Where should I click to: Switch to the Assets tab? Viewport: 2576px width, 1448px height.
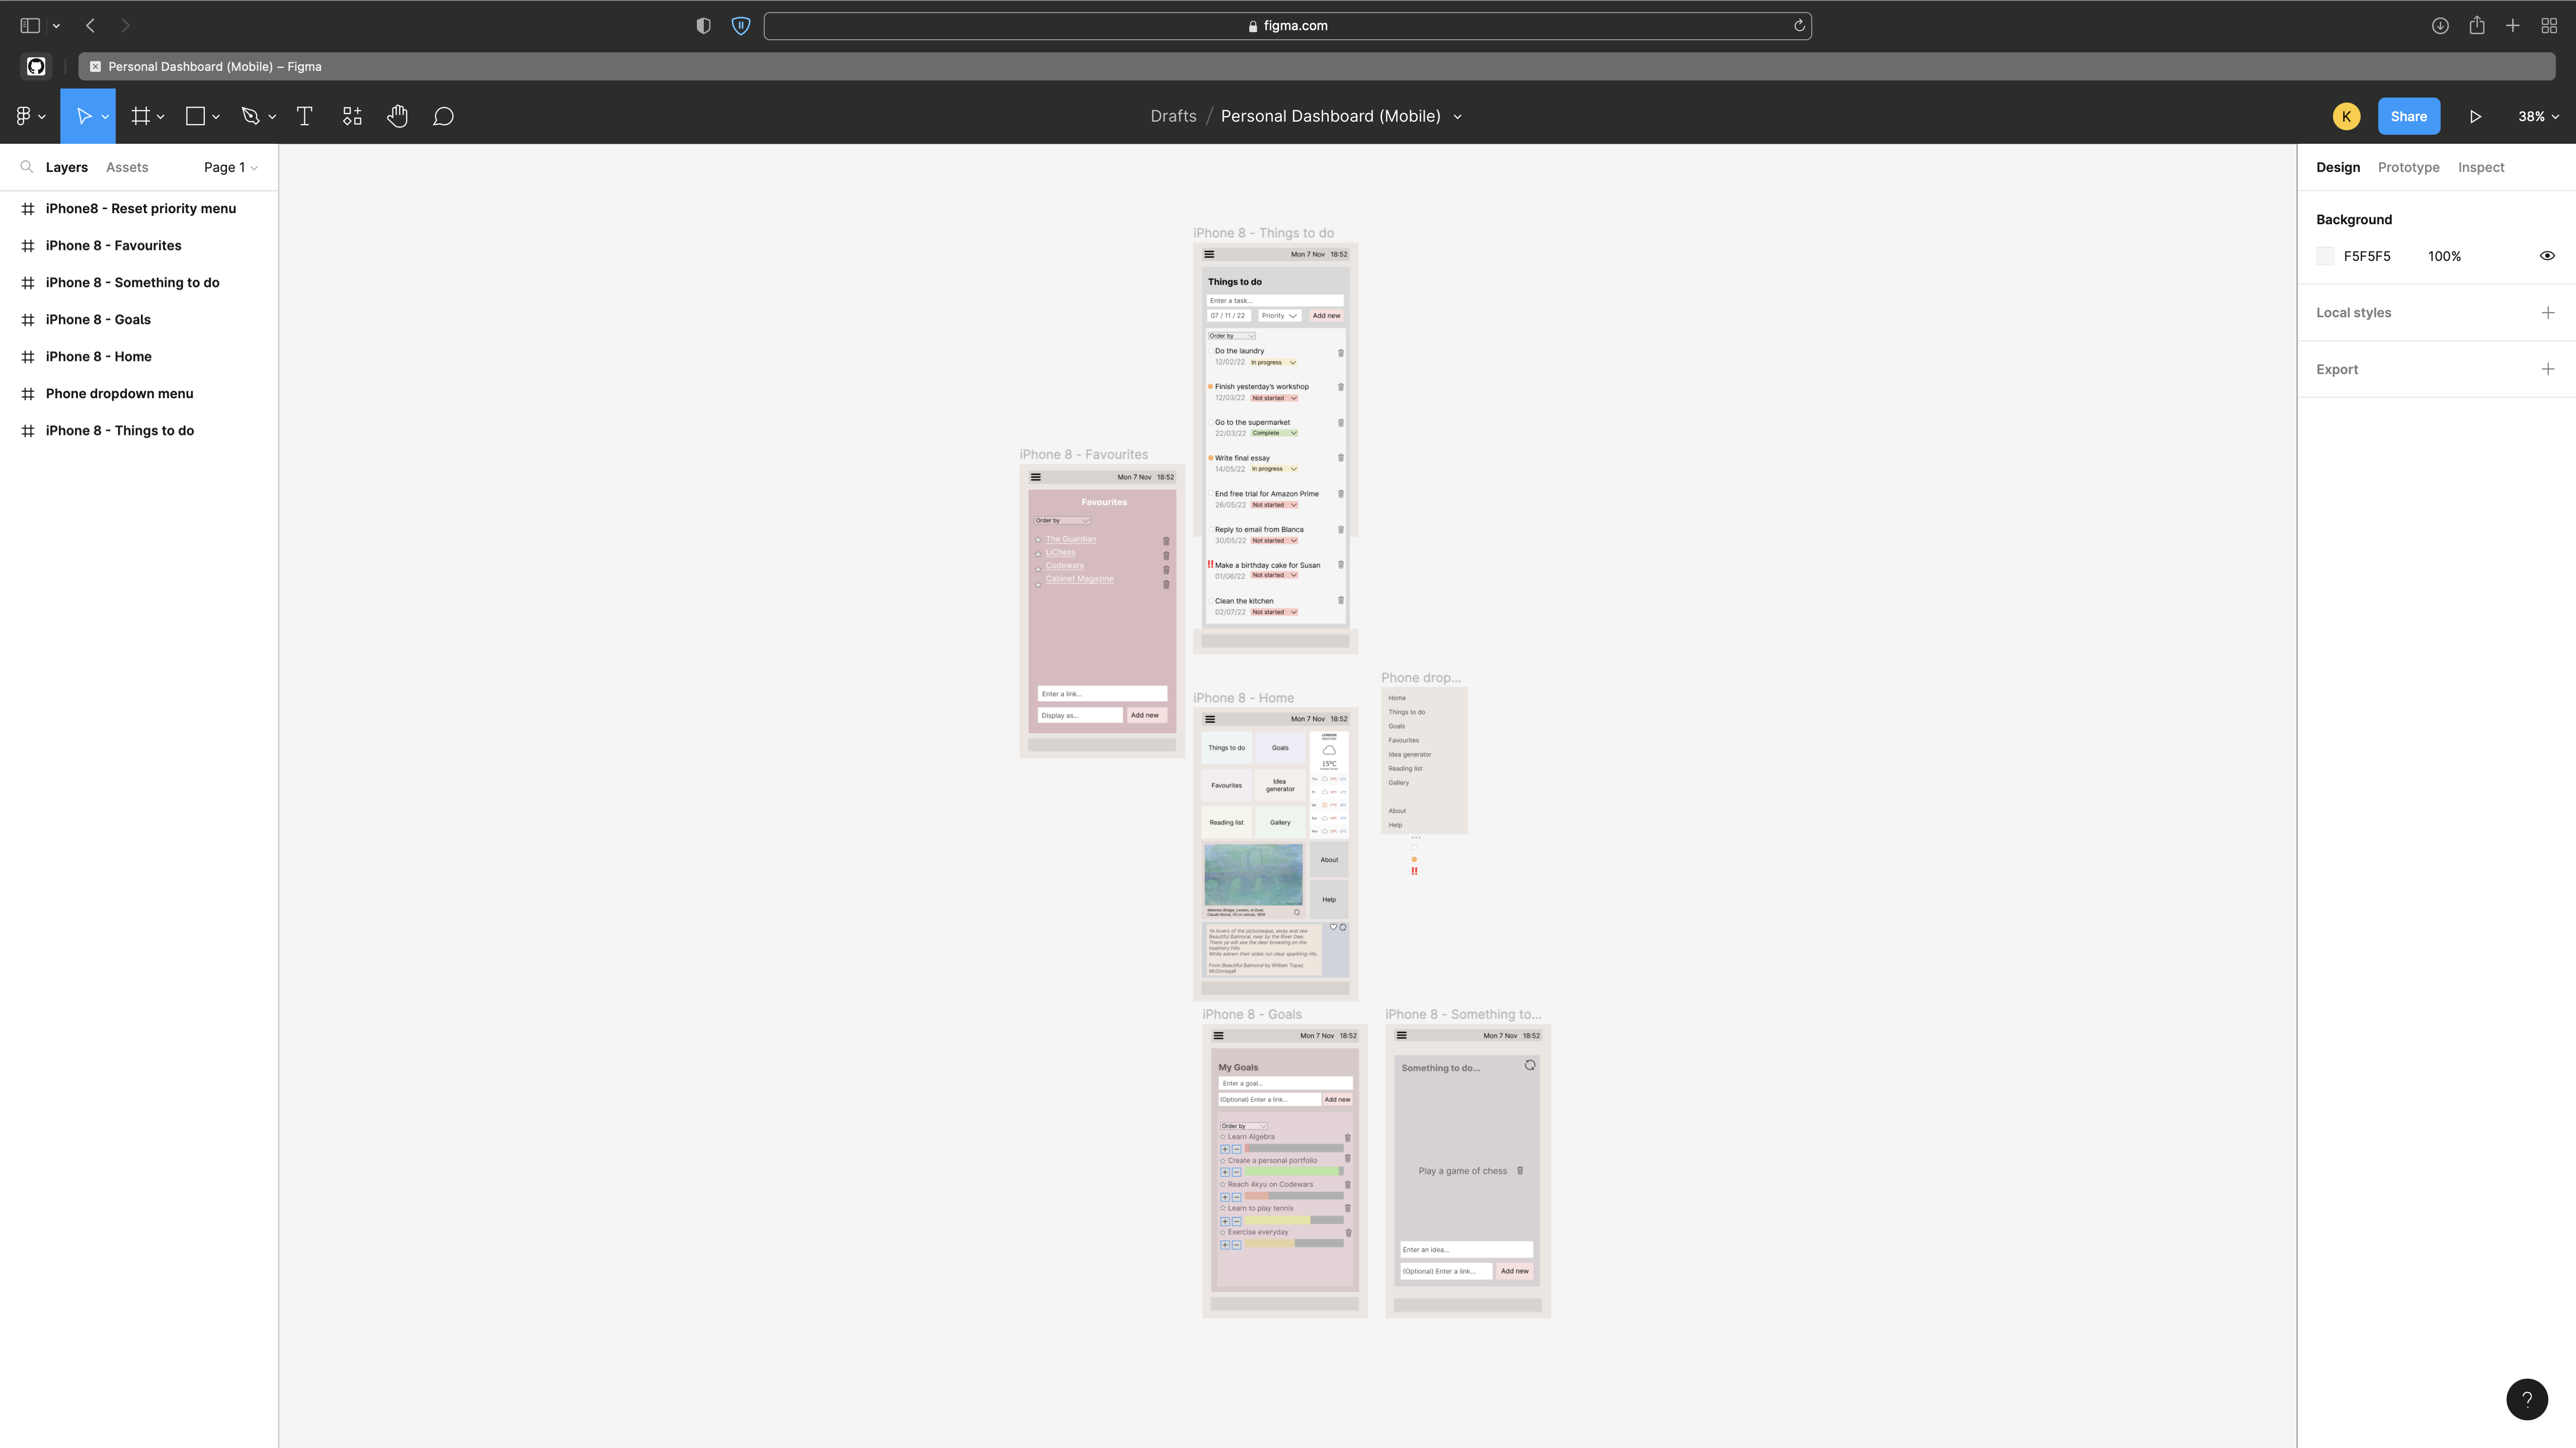point(126,167)
